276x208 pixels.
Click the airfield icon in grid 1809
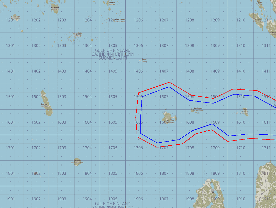(x=213, y=191)
